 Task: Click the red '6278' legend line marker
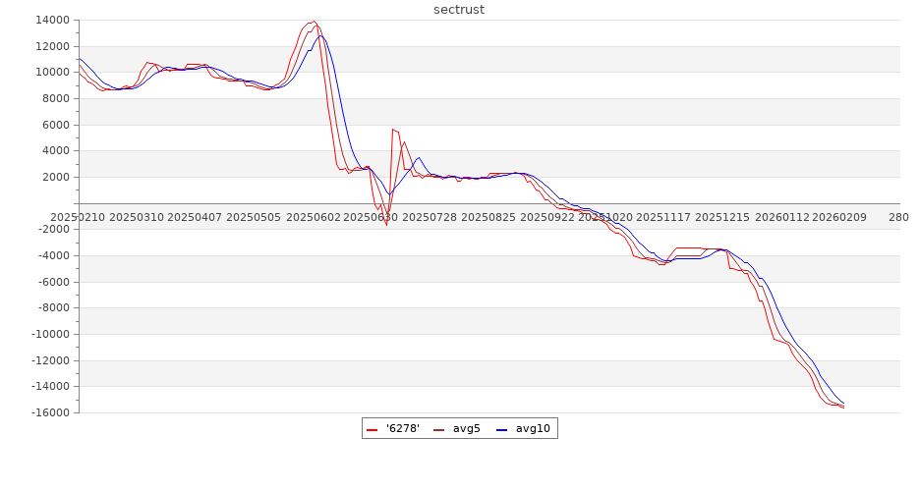click(x=372, y=429)
